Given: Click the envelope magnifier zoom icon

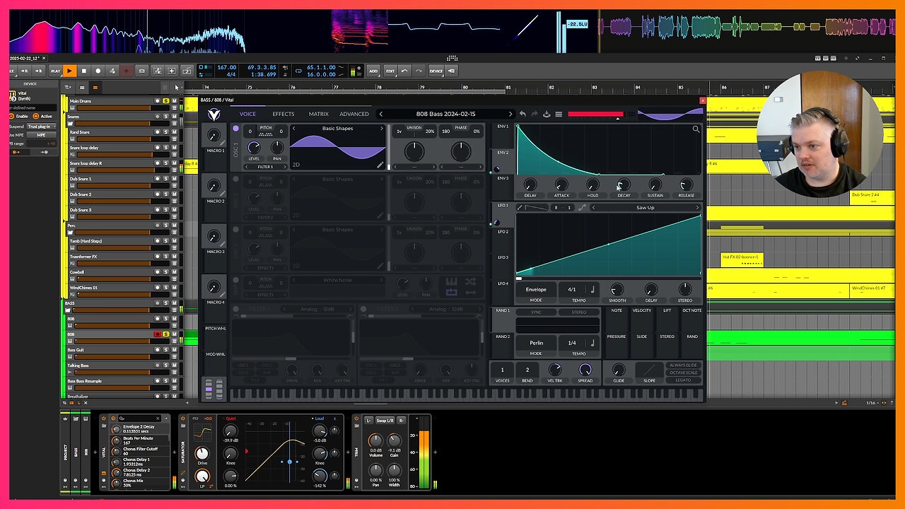Looking at the screenshot, I should (x=696, y=129).
